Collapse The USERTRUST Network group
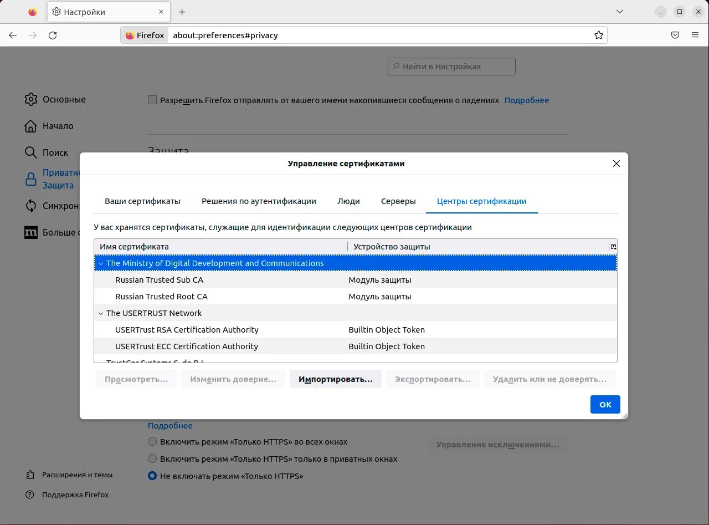Image resolution: width=709 pixels, height=525 pixels. pyautogui.click(x=101, y=313)
